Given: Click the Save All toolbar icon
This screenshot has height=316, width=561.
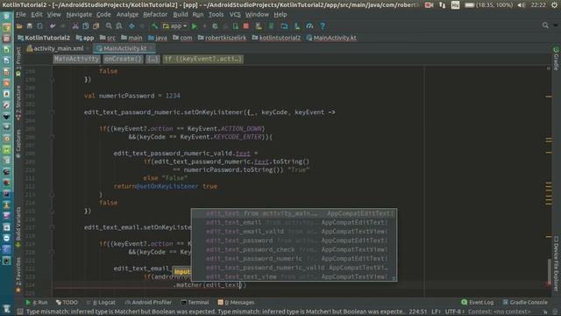Looking at the screenshot, I should tap(30, 26).
